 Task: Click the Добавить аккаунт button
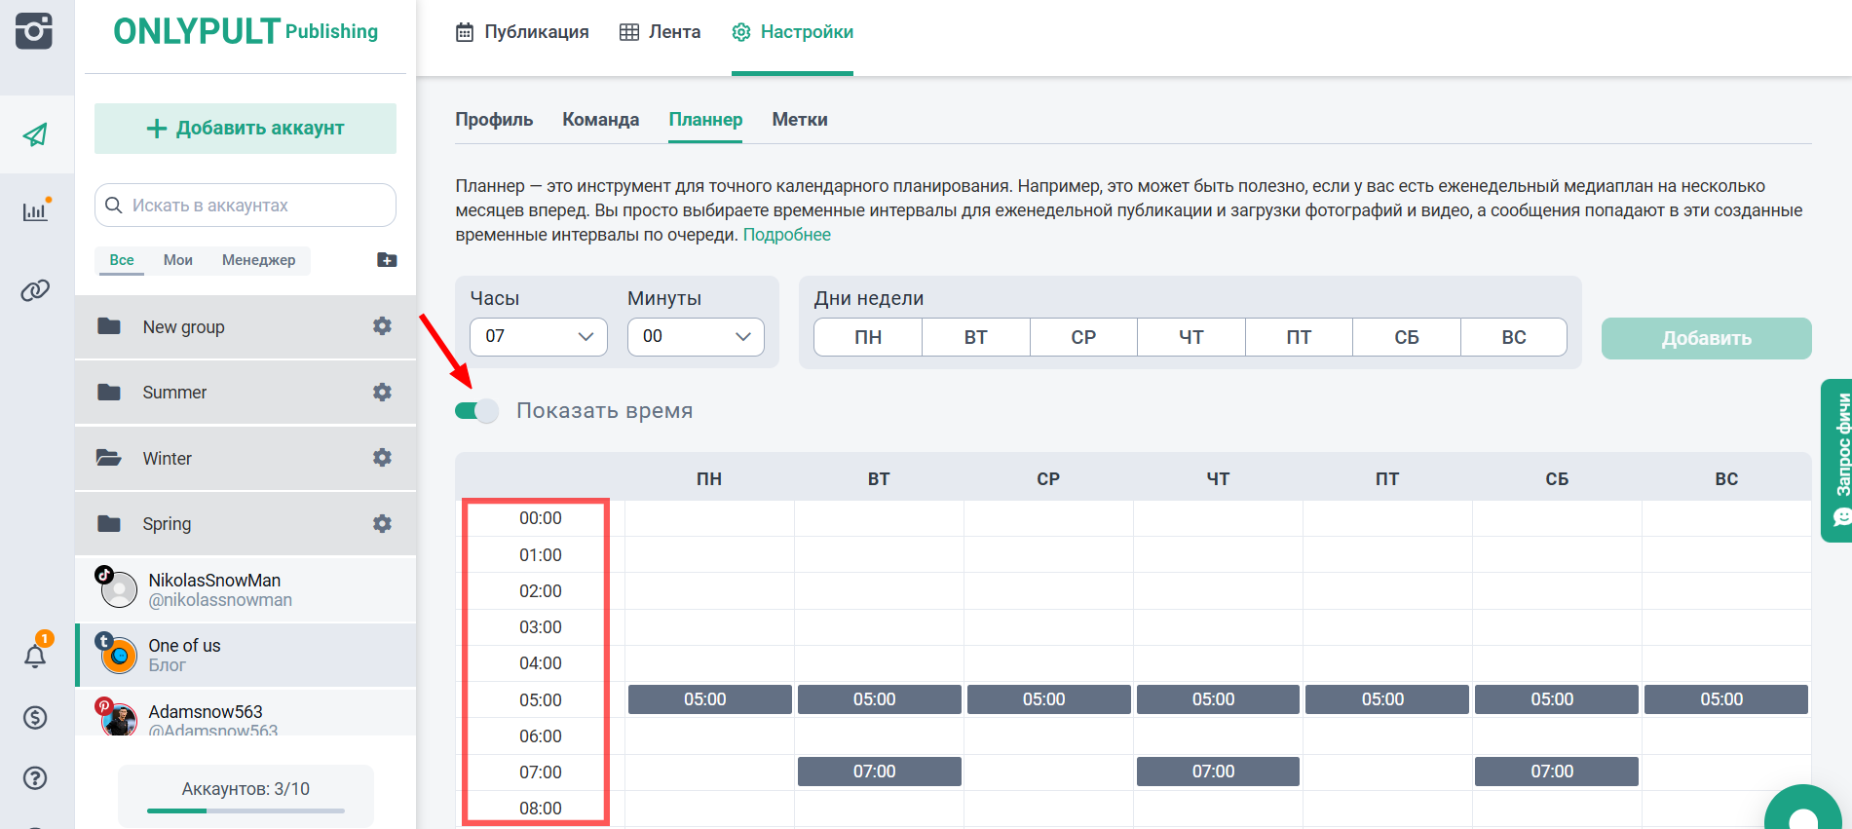click(246, 129)
